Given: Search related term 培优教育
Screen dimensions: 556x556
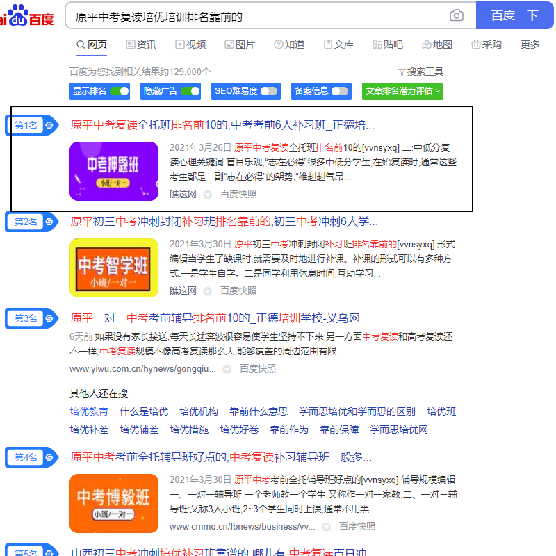Looking at the screenshot, I should (x=89, y=411).
